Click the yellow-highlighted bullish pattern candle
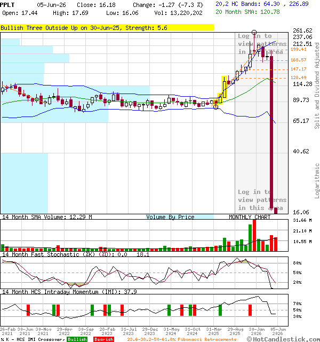320x342 pixels. tap(225, 88)
